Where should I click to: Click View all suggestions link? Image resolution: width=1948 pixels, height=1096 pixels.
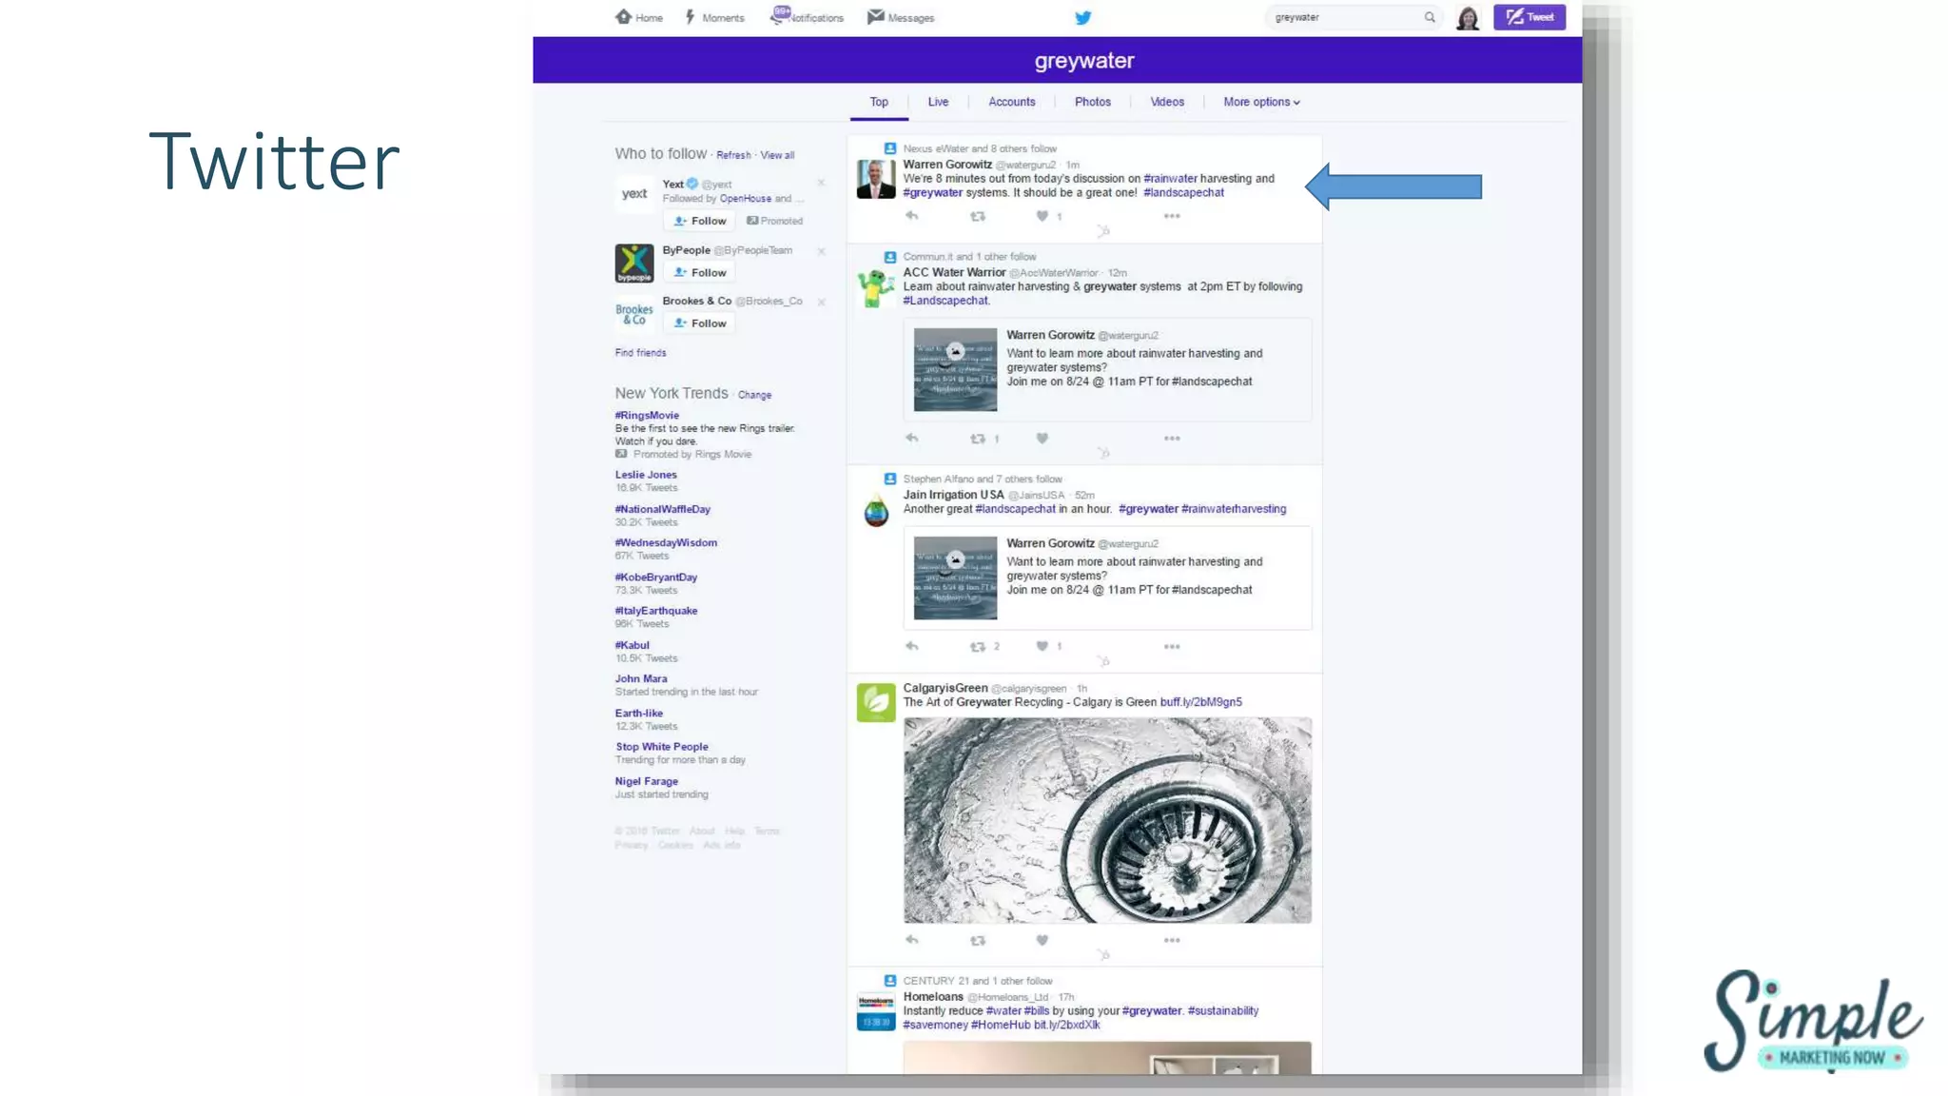click(777, 155)
